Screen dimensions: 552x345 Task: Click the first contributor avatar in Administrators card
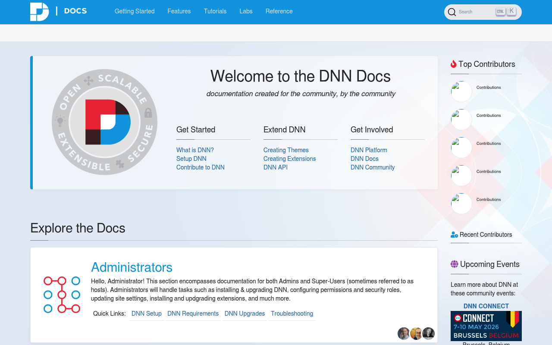pos(404,333)
